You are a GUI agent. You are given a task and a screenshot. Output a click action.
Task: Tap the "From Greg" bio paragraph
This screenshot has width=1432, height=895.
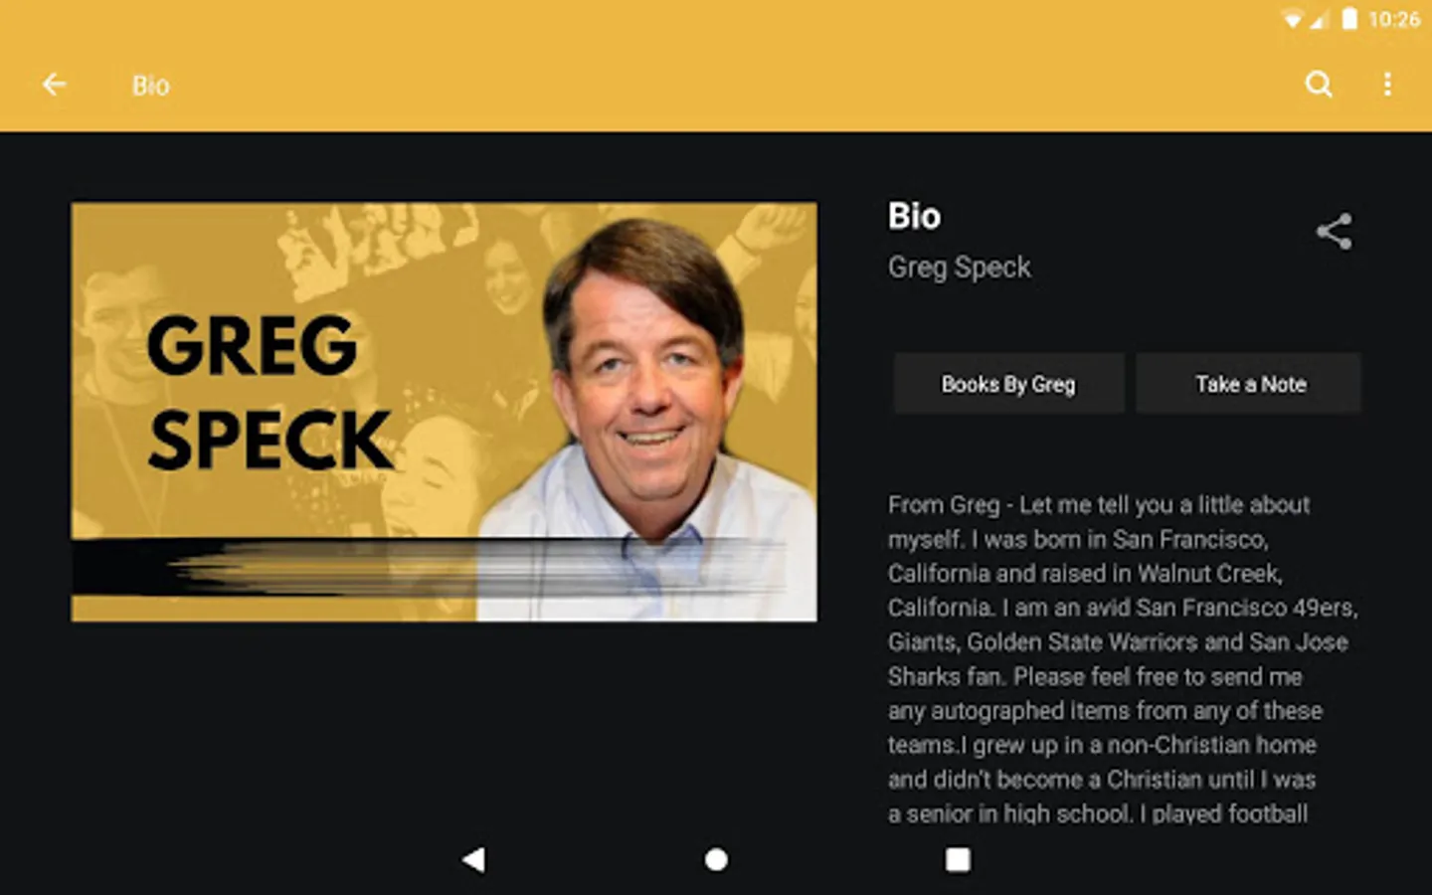[x=1123, y=658]
